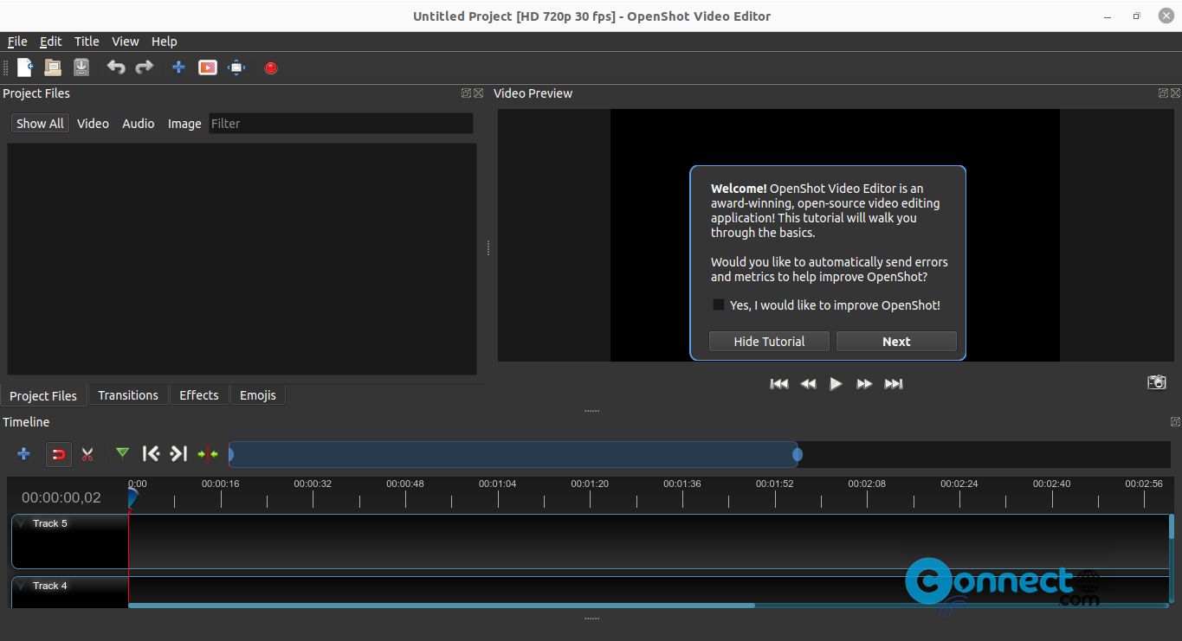This screenshot has height=641, width=1182.
Task: Click the 00:02:08 ruler label
Action: [x=867, y=484]
